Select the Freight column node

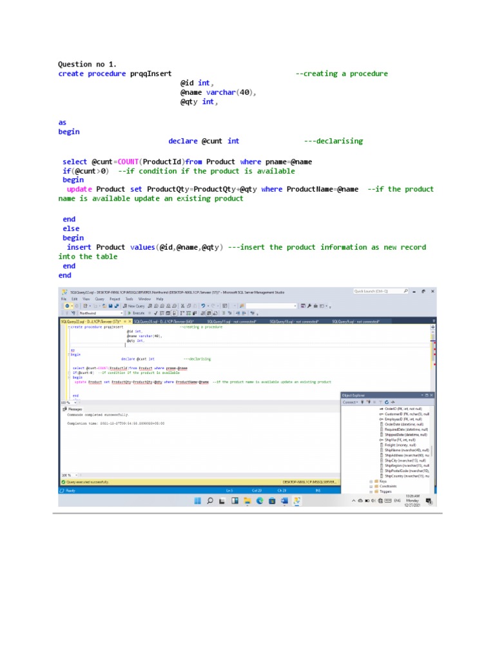pos(398,445)
